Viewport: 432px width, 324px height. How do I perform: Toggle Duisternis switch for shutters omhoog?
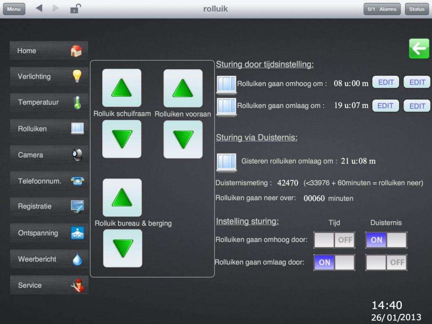coord(386,240)
